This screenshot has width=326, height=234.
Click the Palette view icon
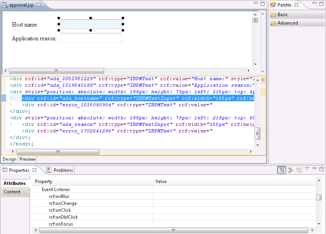273,5
